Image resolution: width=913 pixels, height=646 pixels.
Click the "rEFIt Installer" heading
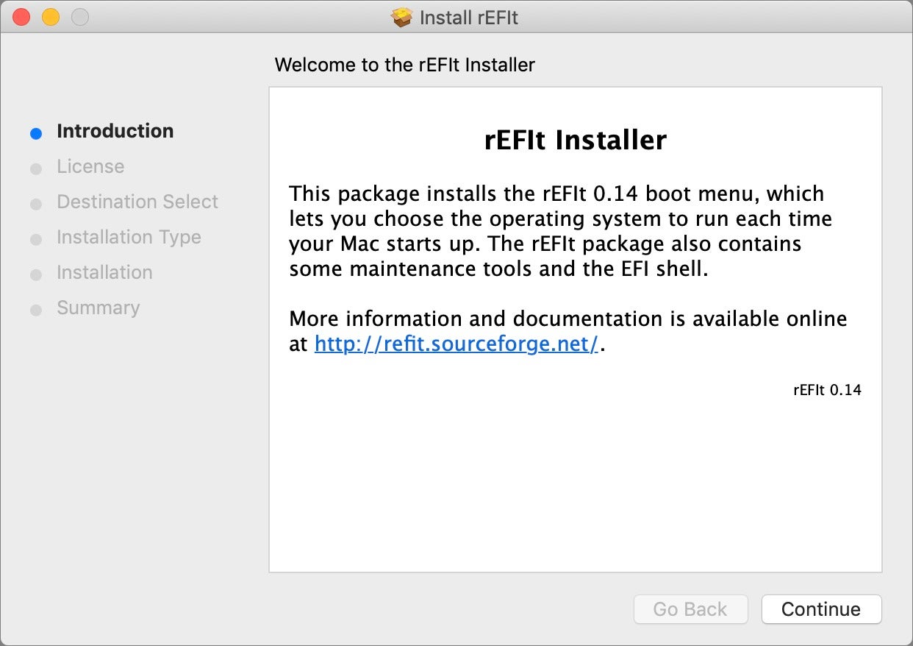pos(576,140)
